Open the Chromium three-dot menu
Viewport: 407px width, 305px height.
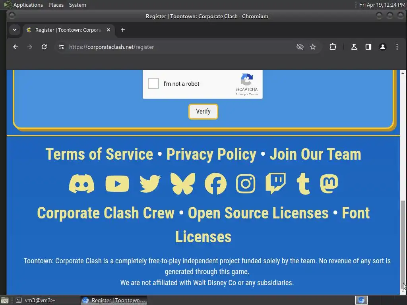(x=397, y=47)
